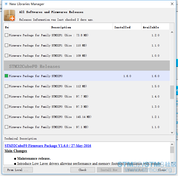The height and width of the screenshot is (176, 178).
Task: Open STM32CubeF0 Firmware Package V1.6.0 link
Action: pyautogui.click(x=48, y=146)
